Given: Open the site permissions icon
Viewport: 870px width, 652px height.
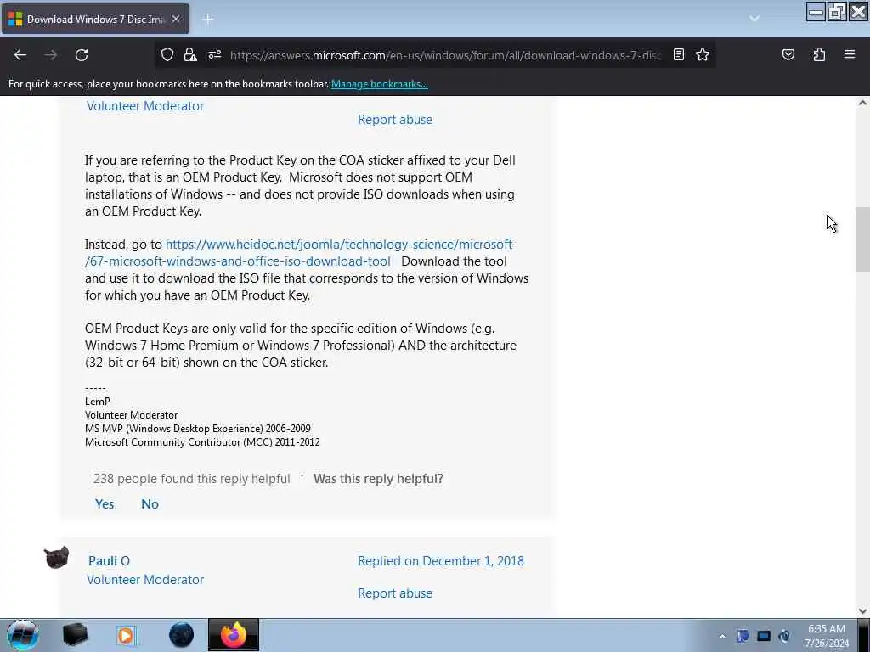Looking at the screenshot, I should coord(215,54).
